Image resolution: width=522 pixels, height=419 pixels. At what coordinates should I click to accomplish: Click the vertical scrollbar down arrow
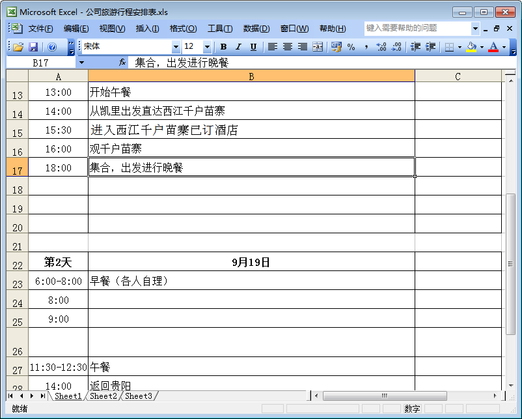point(511,386)
